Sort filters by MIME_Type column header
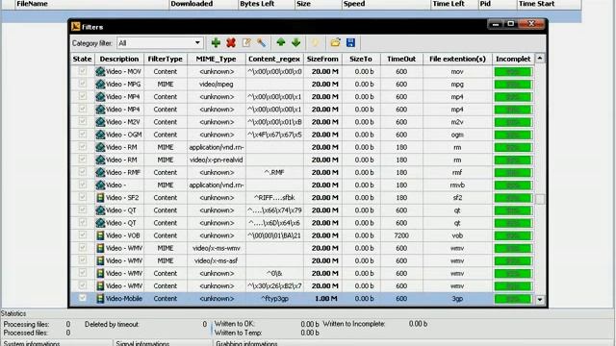The height and width of the screenshot is (346, 616). 216,59
